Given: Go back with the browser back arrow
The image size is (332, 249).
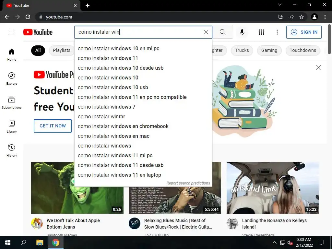Looking at the screenshot, I should tap(7, 17).
